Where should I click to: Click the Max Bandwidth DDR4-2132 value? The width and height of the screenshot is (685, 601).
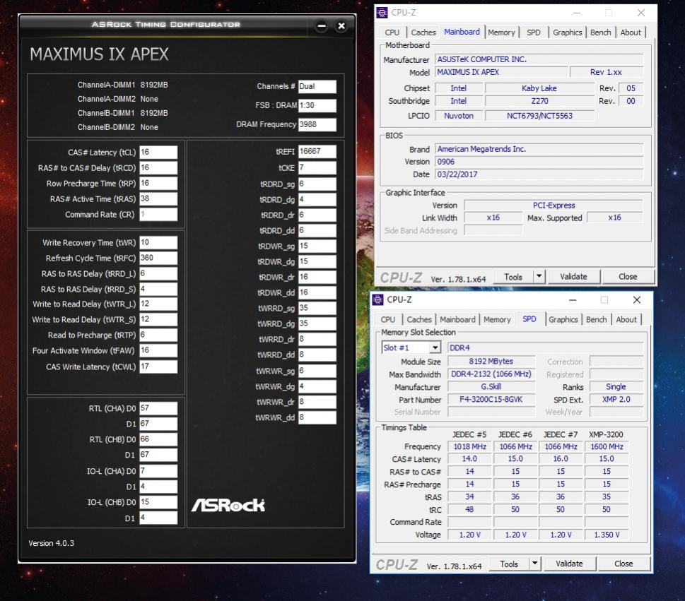pos(491,374)
